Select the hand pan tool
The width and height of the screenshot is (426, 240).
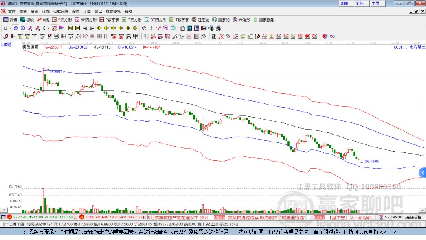pos(144,28)
